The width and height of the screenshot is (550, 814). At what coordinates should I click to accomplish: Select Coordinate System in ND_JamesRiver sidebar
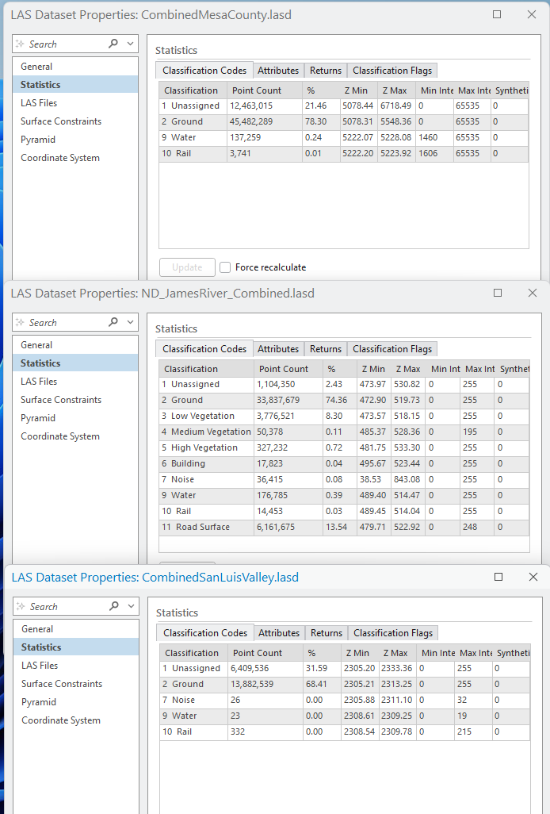click(60, 436)
